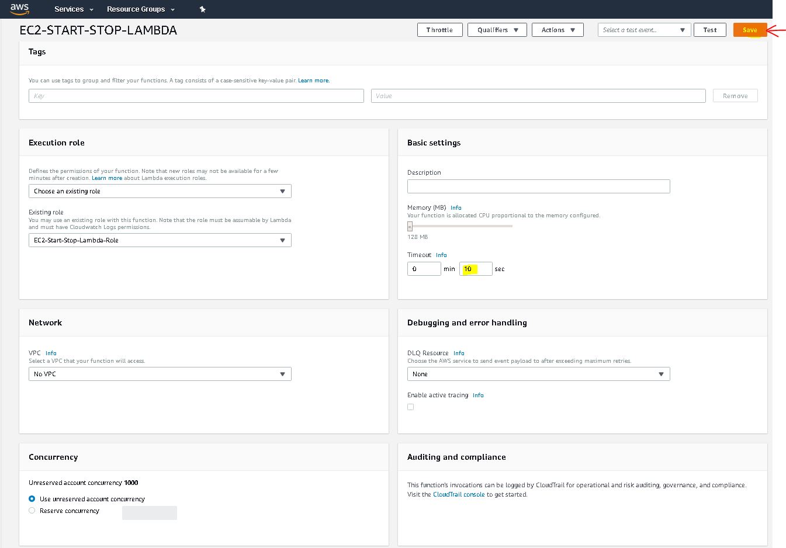Open the DLQ Resource dropdown
The height and width of the screenshot is (548, 786).
click(x=538, y=374)
